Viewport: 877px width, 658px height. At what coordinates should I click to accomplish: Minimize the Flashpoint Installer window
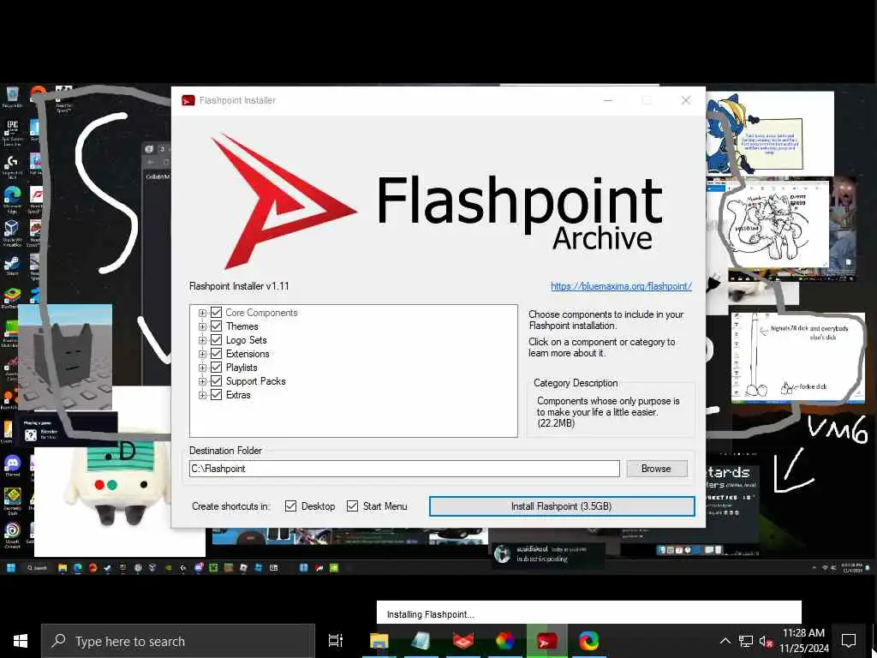click(608, 100)
